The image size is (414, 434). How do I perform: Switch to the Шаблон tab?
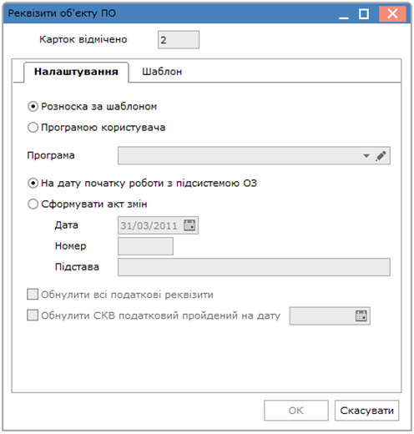click(162, 72)
